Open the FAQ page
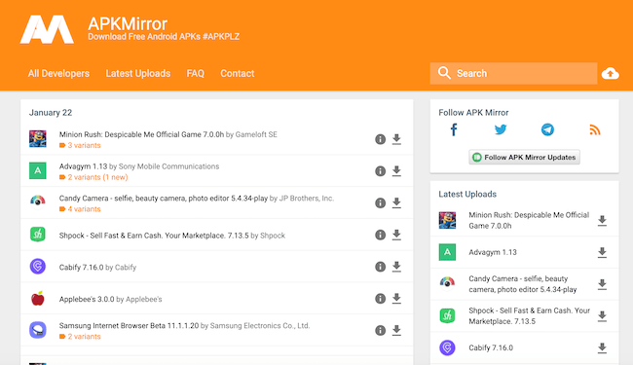The image size is (633, 365). click(x=196, y=73)
